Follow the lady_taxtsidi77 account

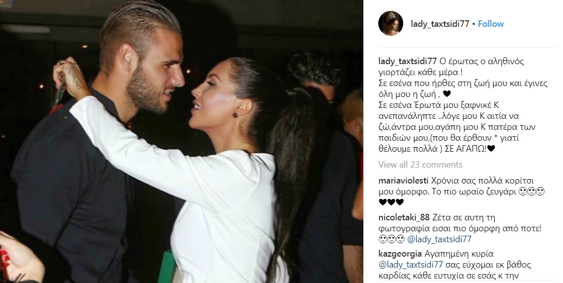coord(491,24)
